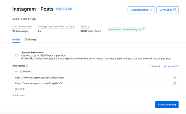The width and height of the screenshot is (186, 114).
Task: Switch to the Dictionary tab
Action: [30, 40]
